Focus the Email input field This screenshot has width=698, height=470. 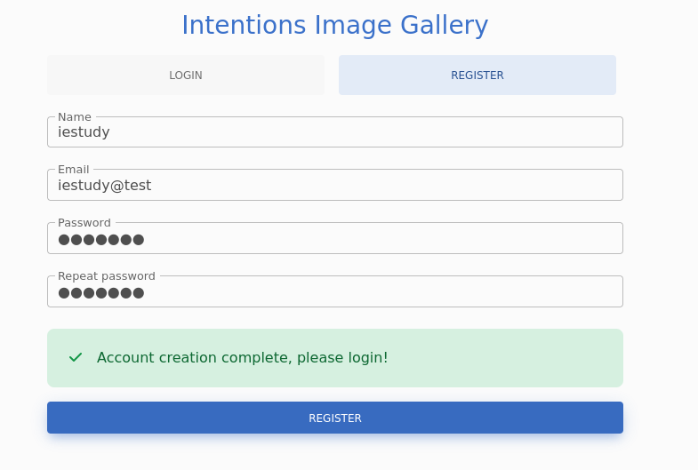(335, 185)
